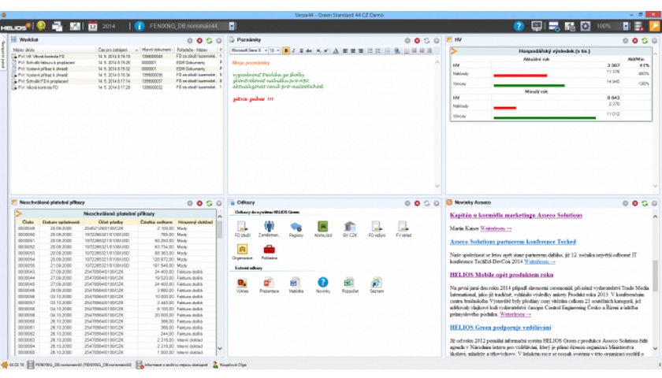Click the orange key icon at top right
Screen dimensions: 662x378
pos(654,26)
